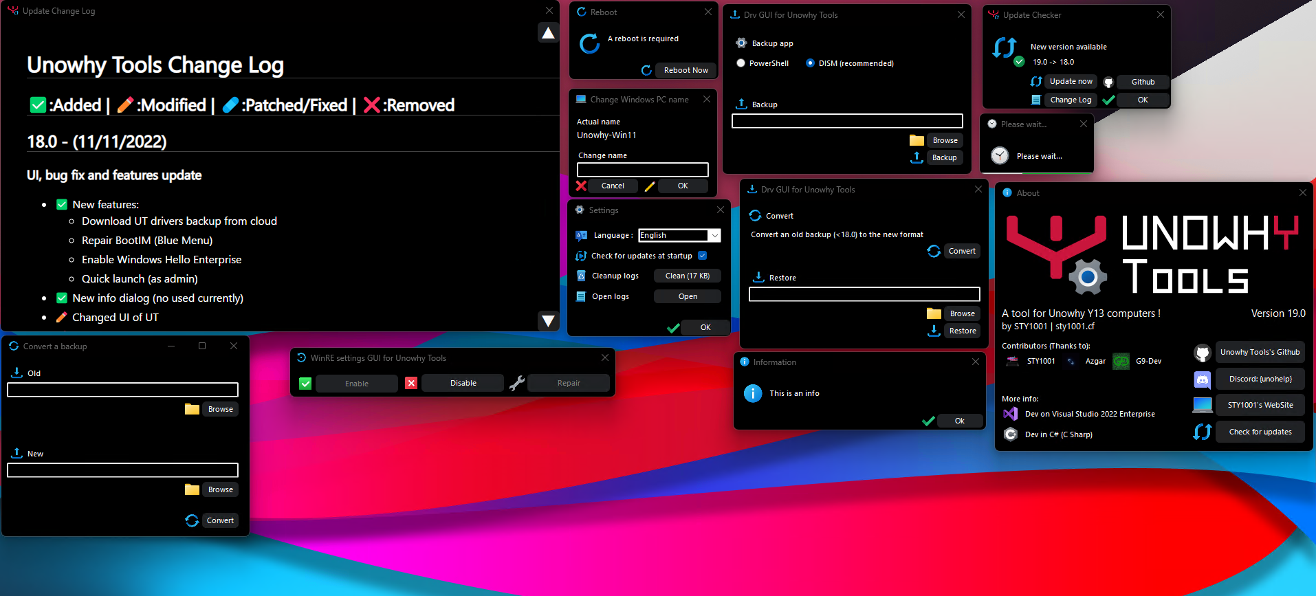Click Enable in WinRE settings
Screen dimensions: 1316x596
(x=356, y=384)
